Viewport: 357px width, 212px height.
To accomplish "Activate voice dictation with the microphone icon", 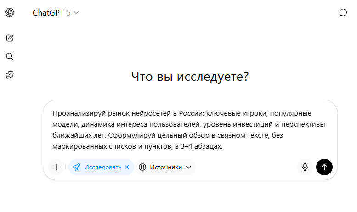I will (x=305, y=167).
